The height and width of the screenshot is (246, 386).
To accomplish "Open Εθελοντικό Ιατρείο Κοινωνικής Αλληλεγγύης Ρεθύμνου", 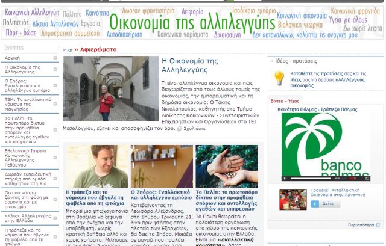I will pyautogui.click(x=25, y=158).
